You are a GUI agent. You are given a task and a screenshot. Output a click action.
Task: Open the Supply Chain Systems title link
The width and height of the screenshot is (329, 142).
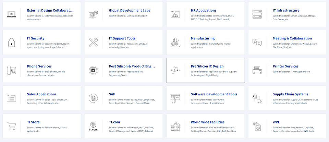[290, 94]
